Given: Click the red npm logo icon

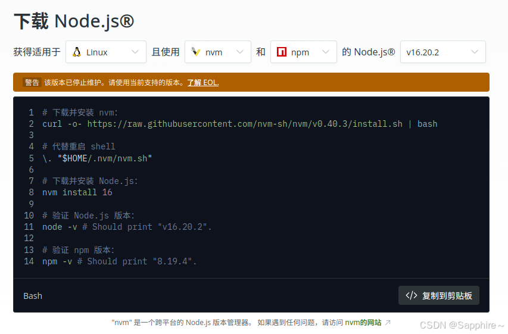Looking at the screenshot, I should (282, 52).
